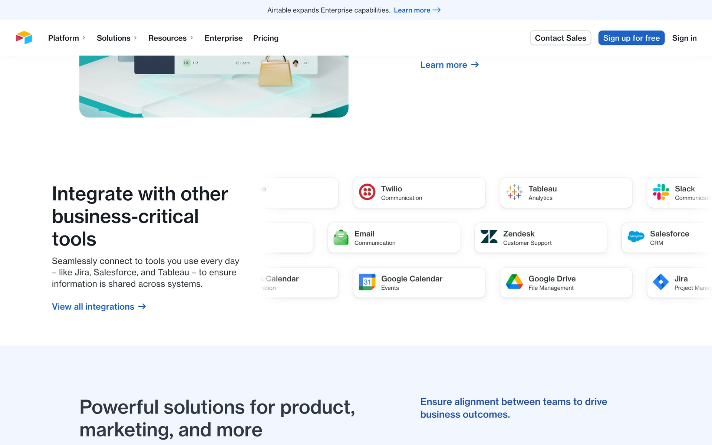This screenshot has height=445, width=712.
Task: Click the Jira diamond icon
Action: pos(660,282)
